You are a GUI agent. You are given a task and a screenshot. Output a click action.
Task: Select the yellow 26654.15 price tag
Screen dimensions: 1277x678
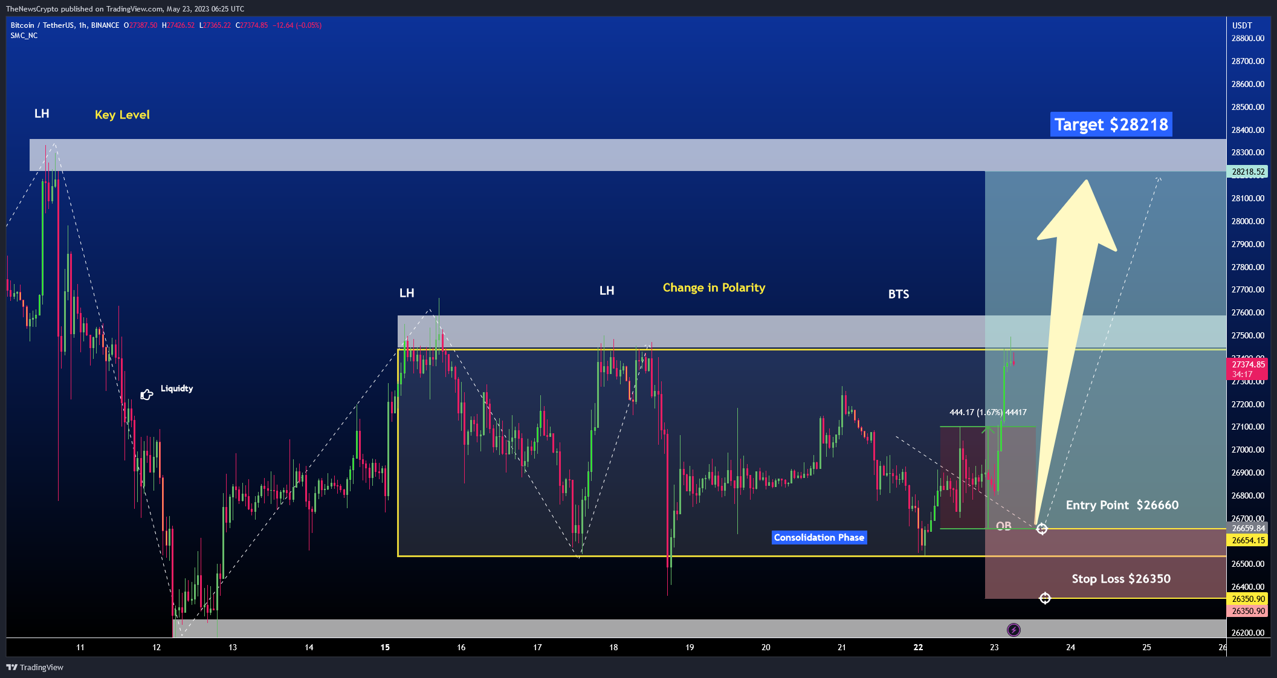click(1248, 540)
